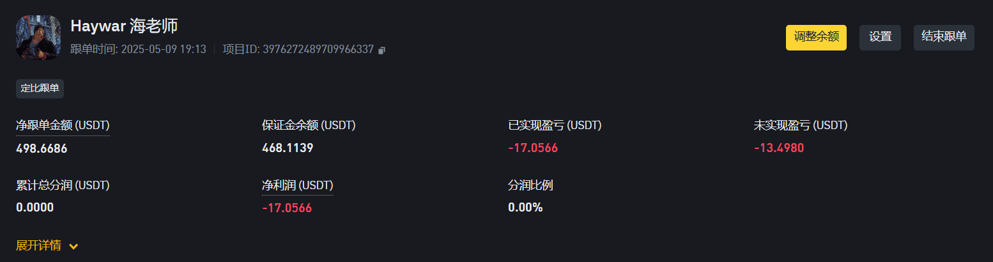Click the 净利润 (USDT) underlined label
Viewport: 993px width, 262px height.
(298, 186)
